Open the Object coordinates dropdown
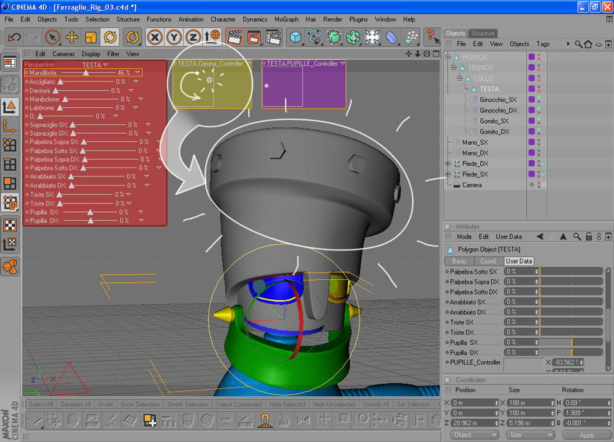The width and height of the screenshot is (614, 442). [x=474, y=435]
